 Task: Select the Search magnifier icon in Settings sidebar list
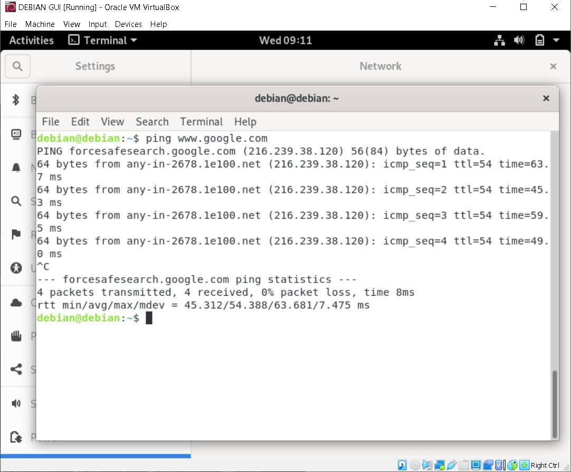(x=16, y=201)
